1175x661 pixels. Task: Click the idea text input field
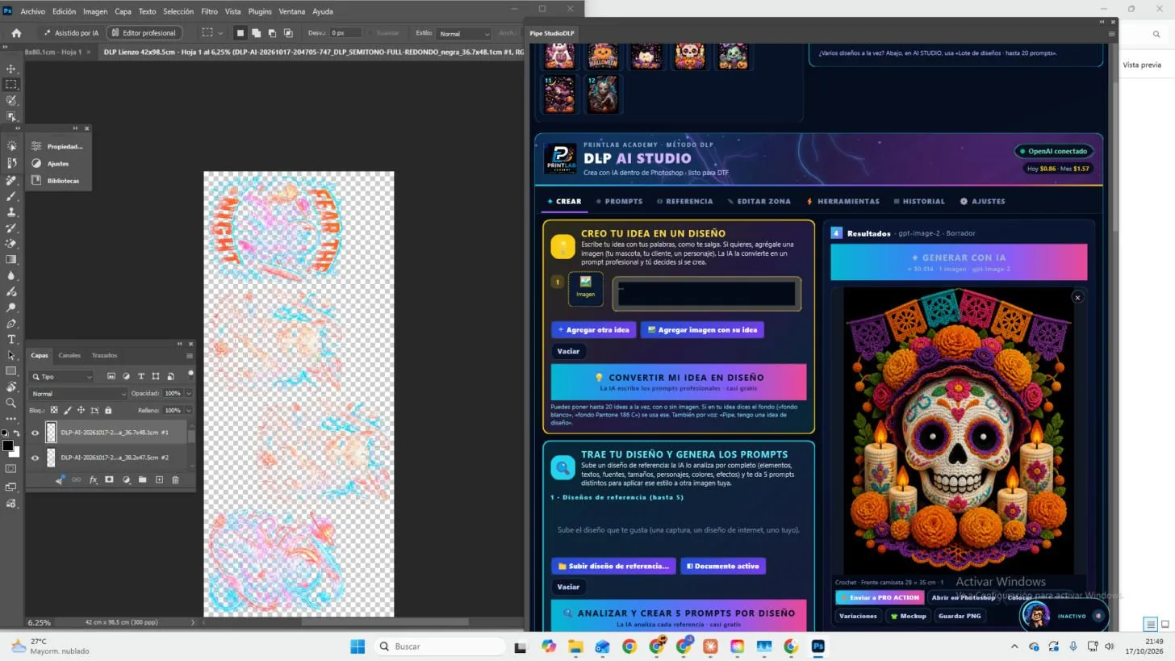click(706, 294)
